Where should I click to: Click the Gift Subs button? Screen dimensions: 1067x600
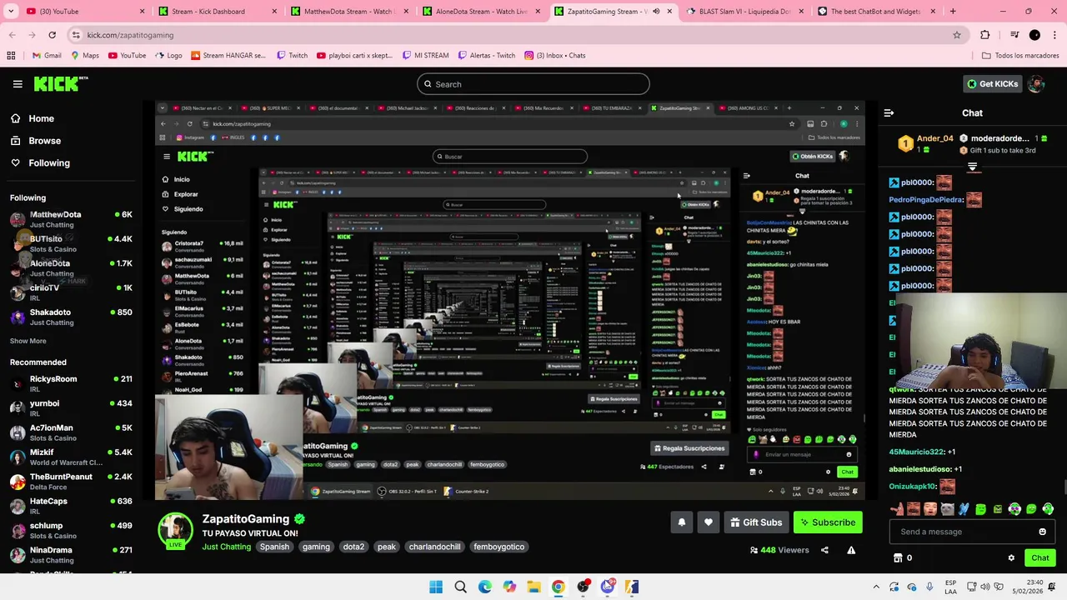coord(755,522)
